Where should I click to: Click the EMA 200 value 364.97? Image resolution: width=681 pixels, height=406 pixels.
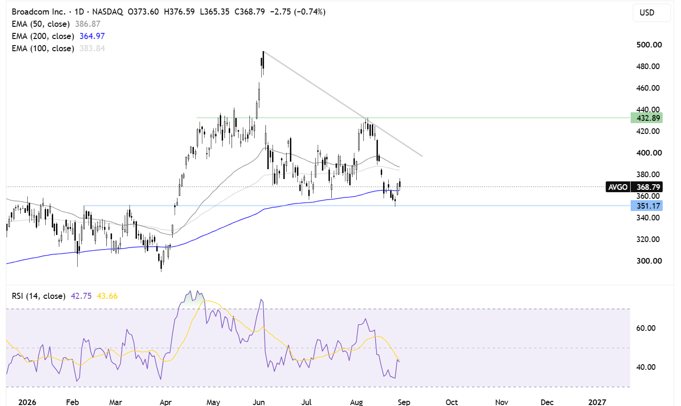pos(92,36)
